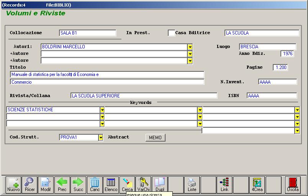This screenshot has width=308, height=196.
Task: Click the Abstract label
Action: point(118,137)
